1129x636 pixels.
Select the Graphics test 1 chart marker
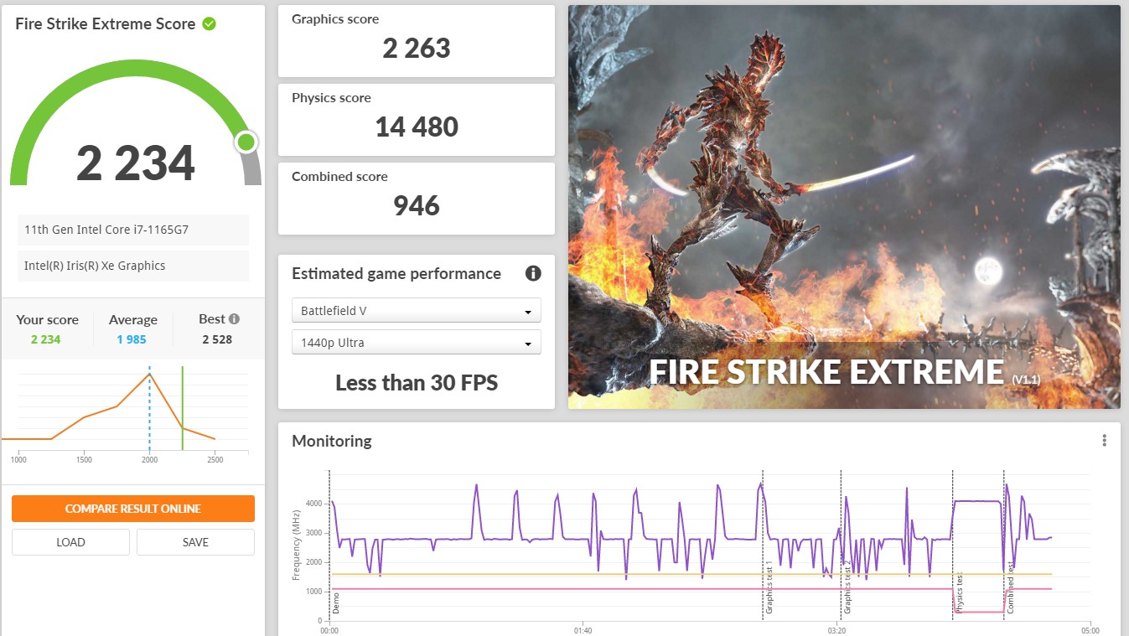point(769,588)
